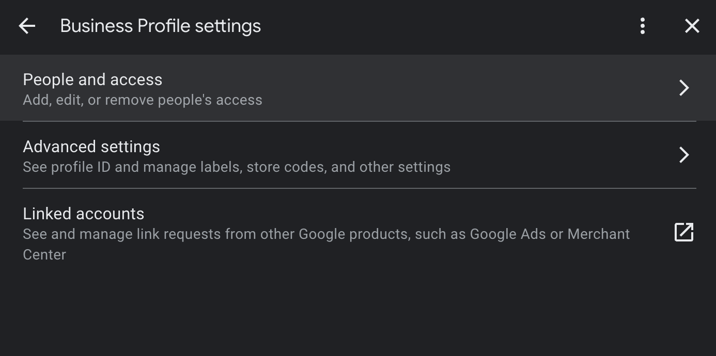This screenshot has width=716, height=356.
Task: Open the People and access heading
Action: point(92,79)
